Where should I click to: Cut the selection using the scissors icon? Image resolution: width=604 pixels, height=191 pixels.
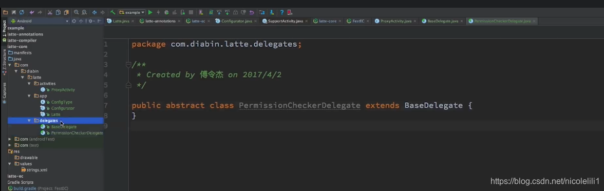point(50,12)
